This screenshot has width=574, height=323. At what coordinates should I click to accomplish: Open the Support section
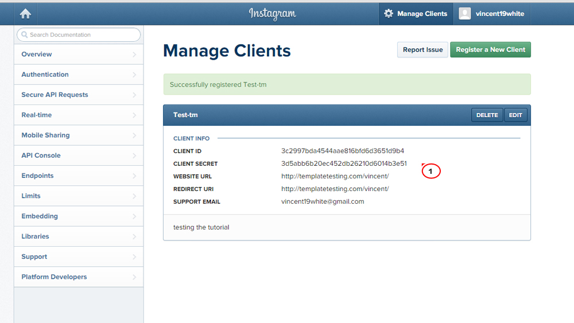79,257
